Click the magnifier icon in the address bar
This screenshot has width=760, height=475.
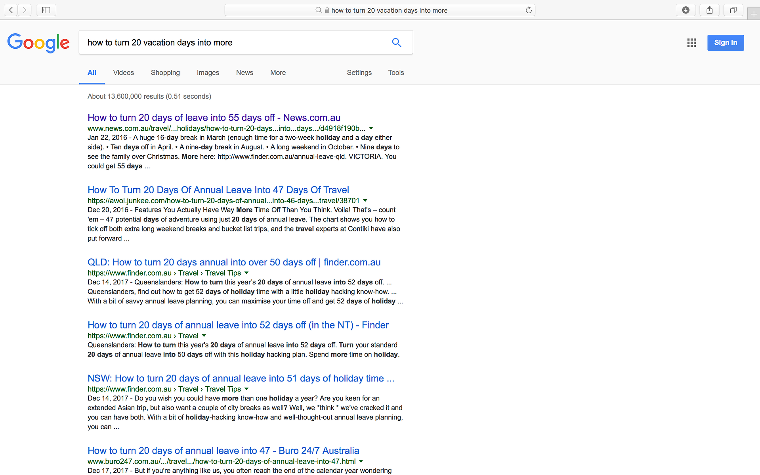coord(319,10)
